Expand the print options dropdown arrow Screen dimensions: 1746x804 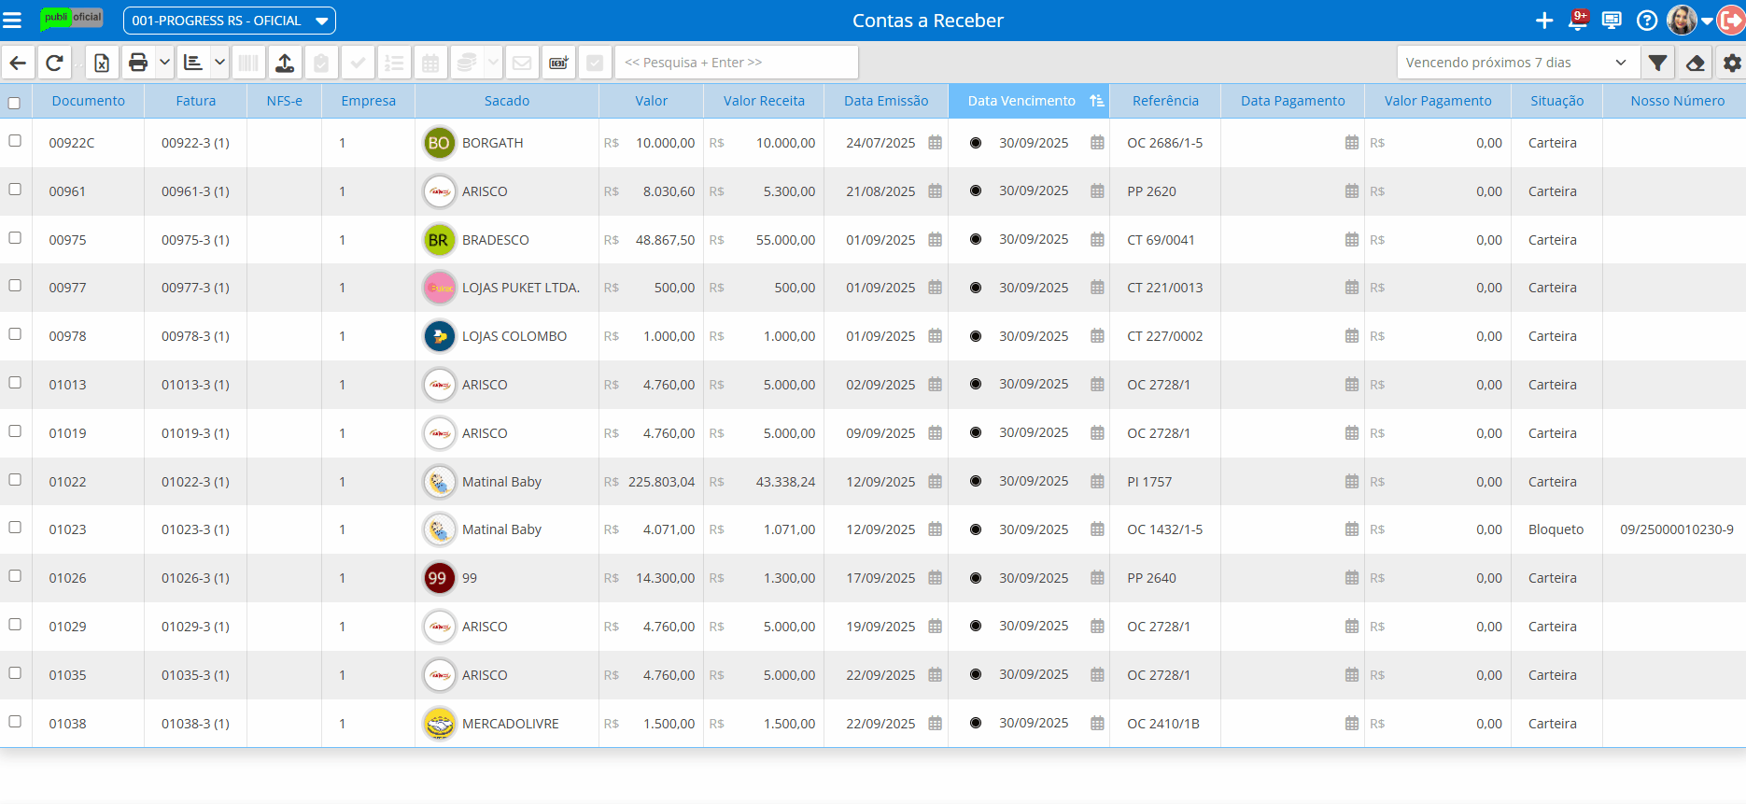point(164,63)
